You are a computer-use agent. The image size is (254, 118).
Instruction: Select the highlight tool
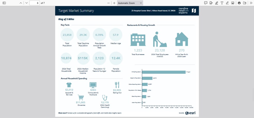tap(217, 3)
